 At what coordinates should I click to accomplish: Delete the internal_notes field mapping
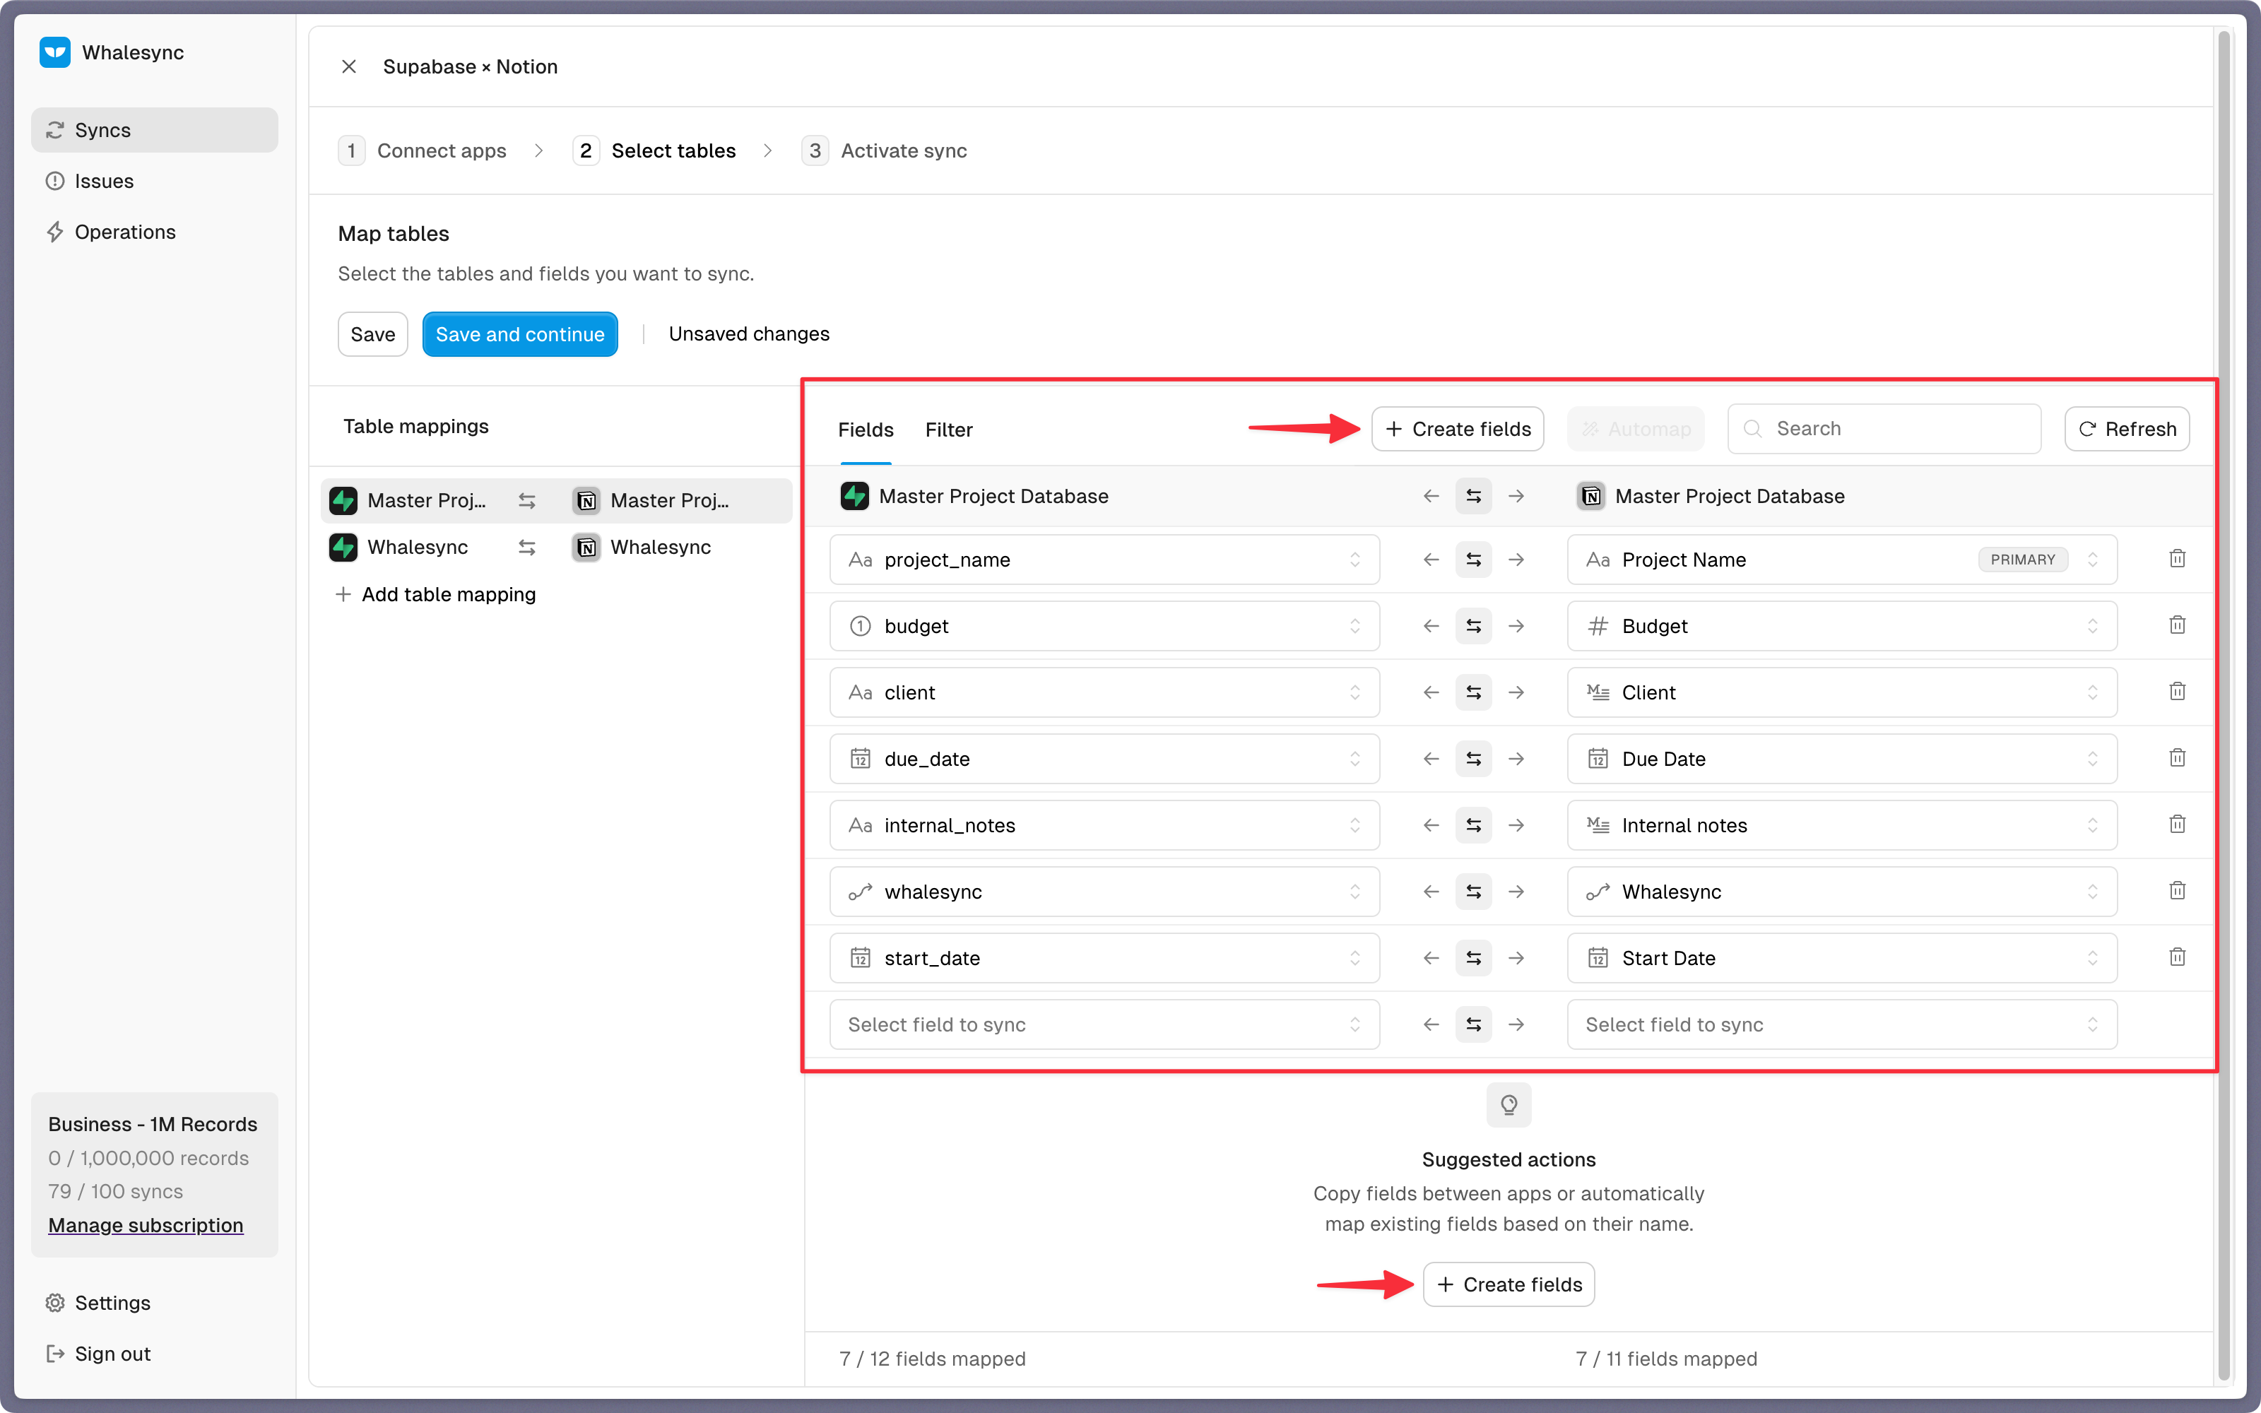point(2177,824)
